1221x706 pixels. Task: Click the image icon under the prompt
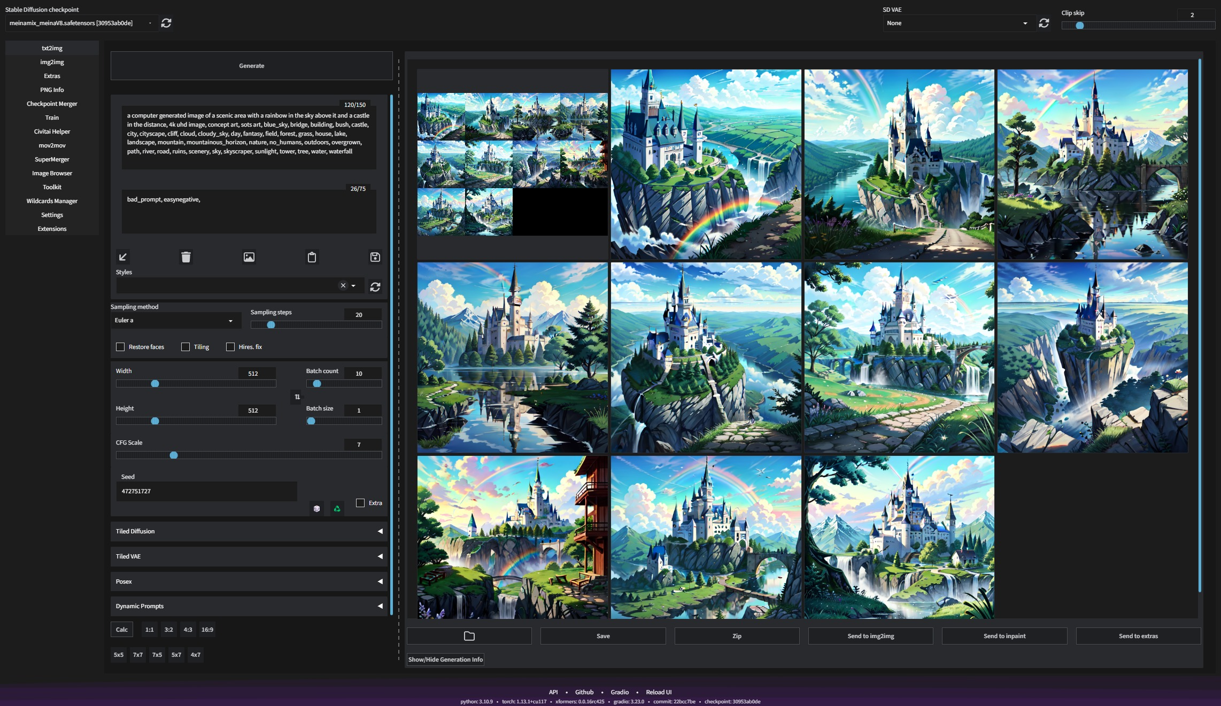pos(249,257)
